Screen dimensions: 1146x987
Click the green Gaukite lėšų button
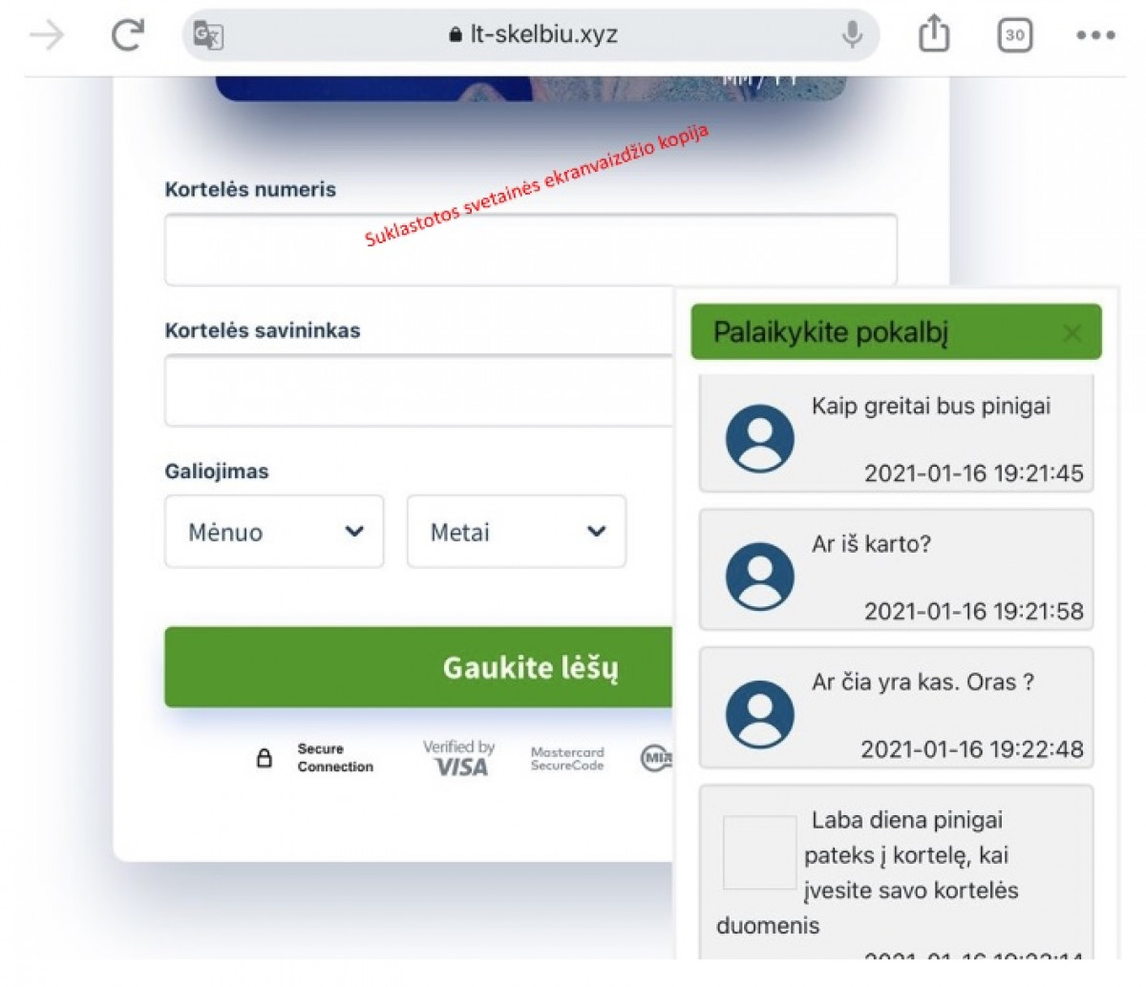point(420,667)
